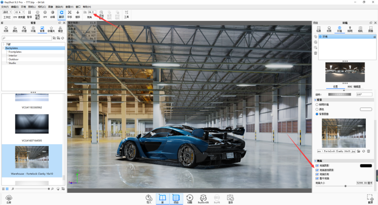Viewport: 378px width, 205px height.
Task: Toggle 整平地面 flatten ground checkbox
Action: (x=317, y=178)
